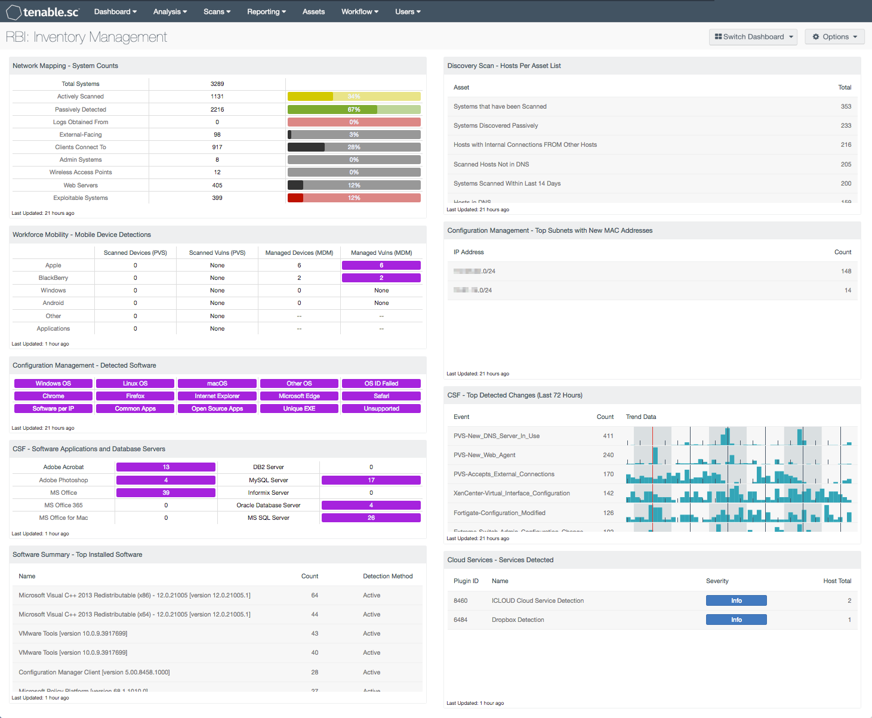The image size is (872, 718).
Task: Select Configuration Manager Client software row
Action: point(217,672)
